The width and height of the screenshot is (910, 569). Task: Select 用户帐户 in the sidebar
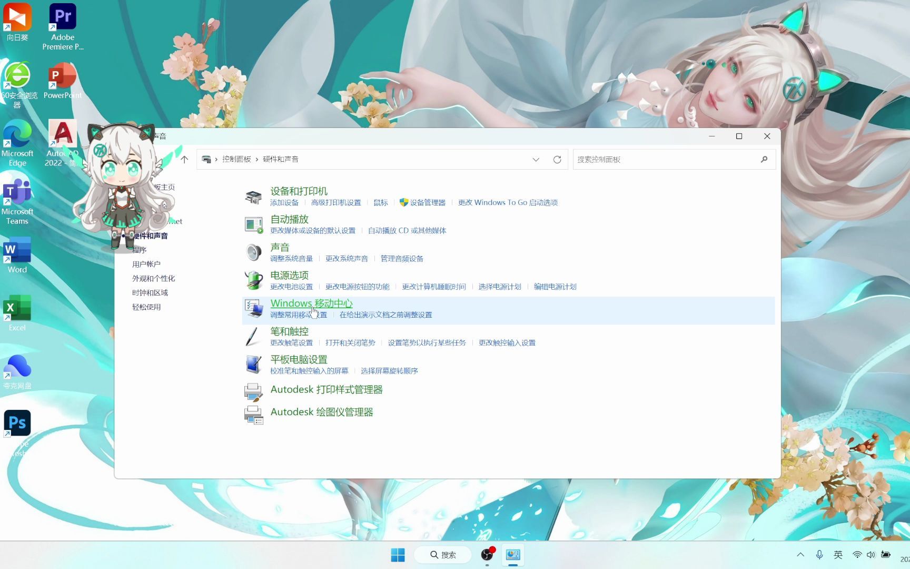coord(146,264)
